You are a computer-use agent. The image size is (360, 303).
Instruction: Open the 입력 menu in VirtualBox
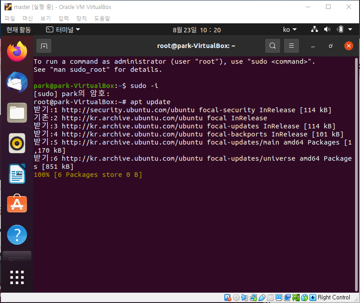pyautogui.click(x=64, y=18)
